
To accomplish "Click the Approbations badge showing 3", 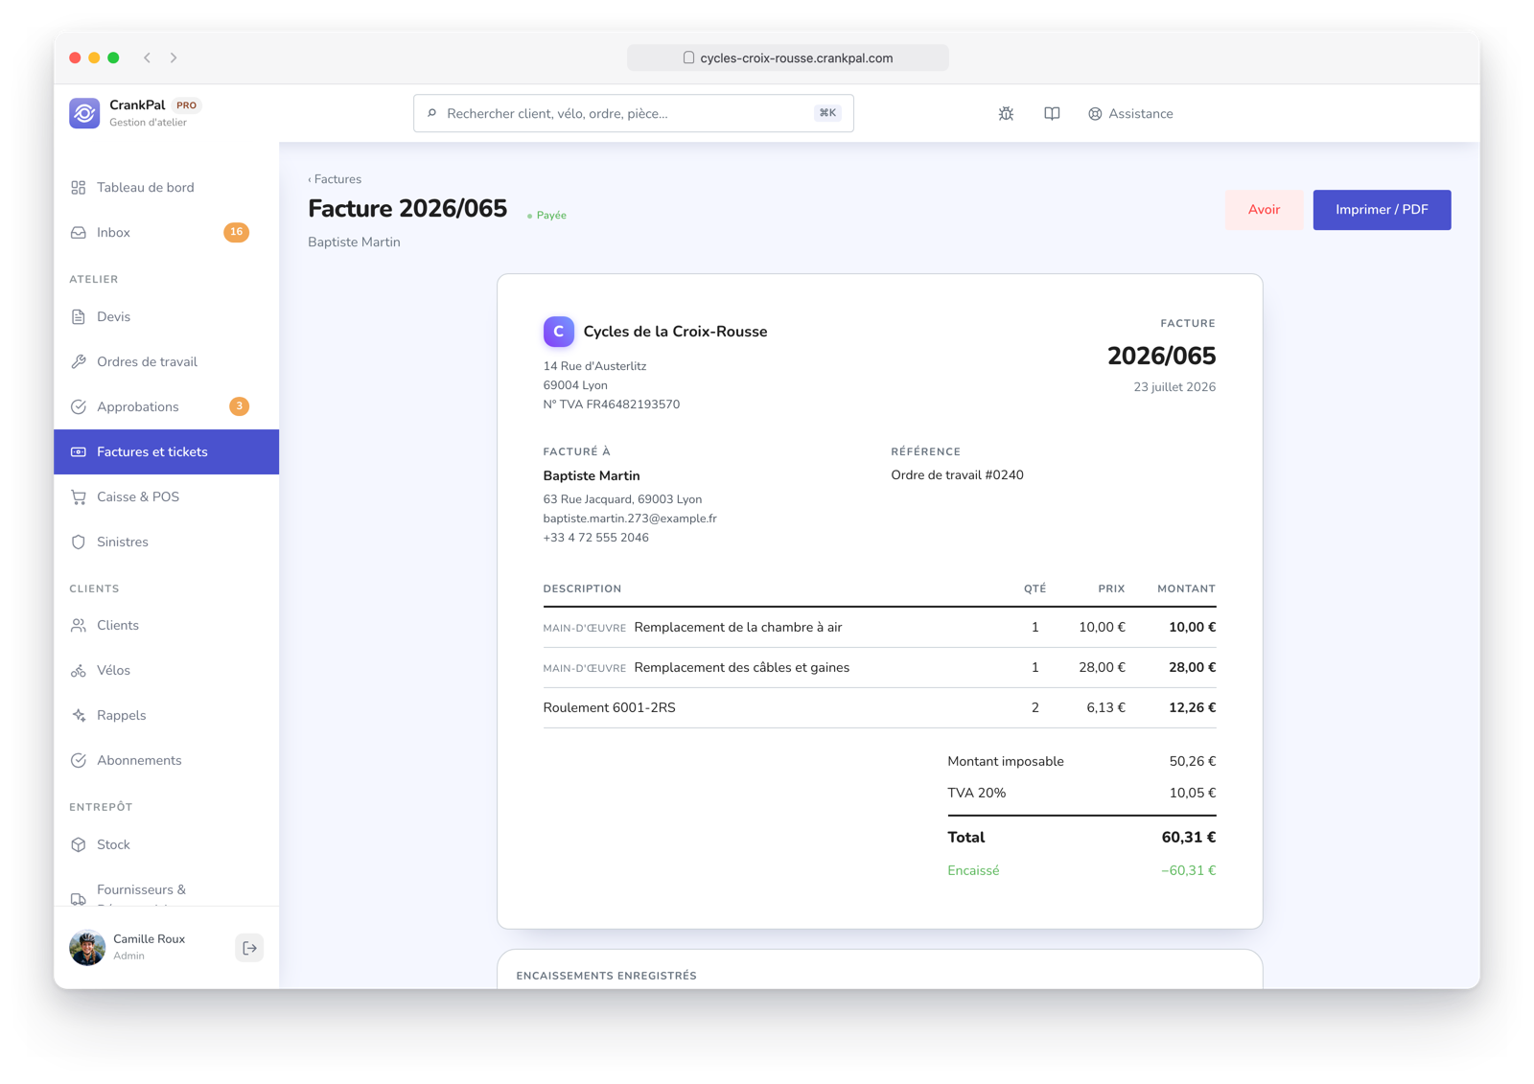I will point(239,406).
